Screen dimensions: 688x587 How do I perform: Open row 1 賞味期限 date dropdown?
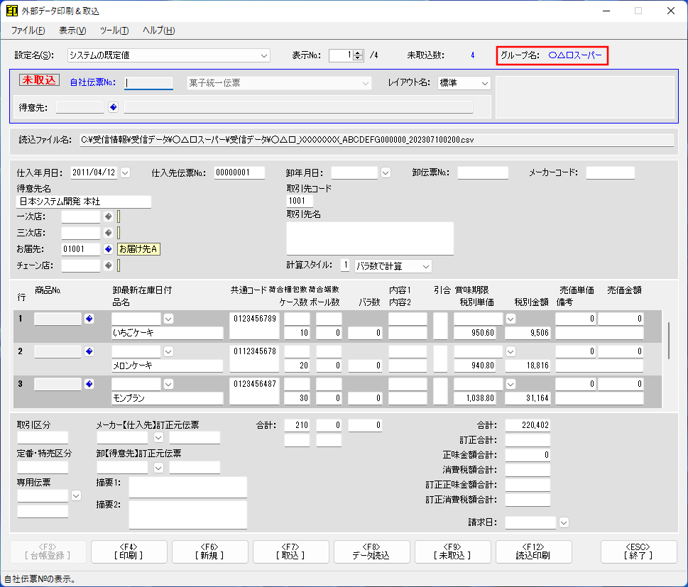tap(510, 319)
